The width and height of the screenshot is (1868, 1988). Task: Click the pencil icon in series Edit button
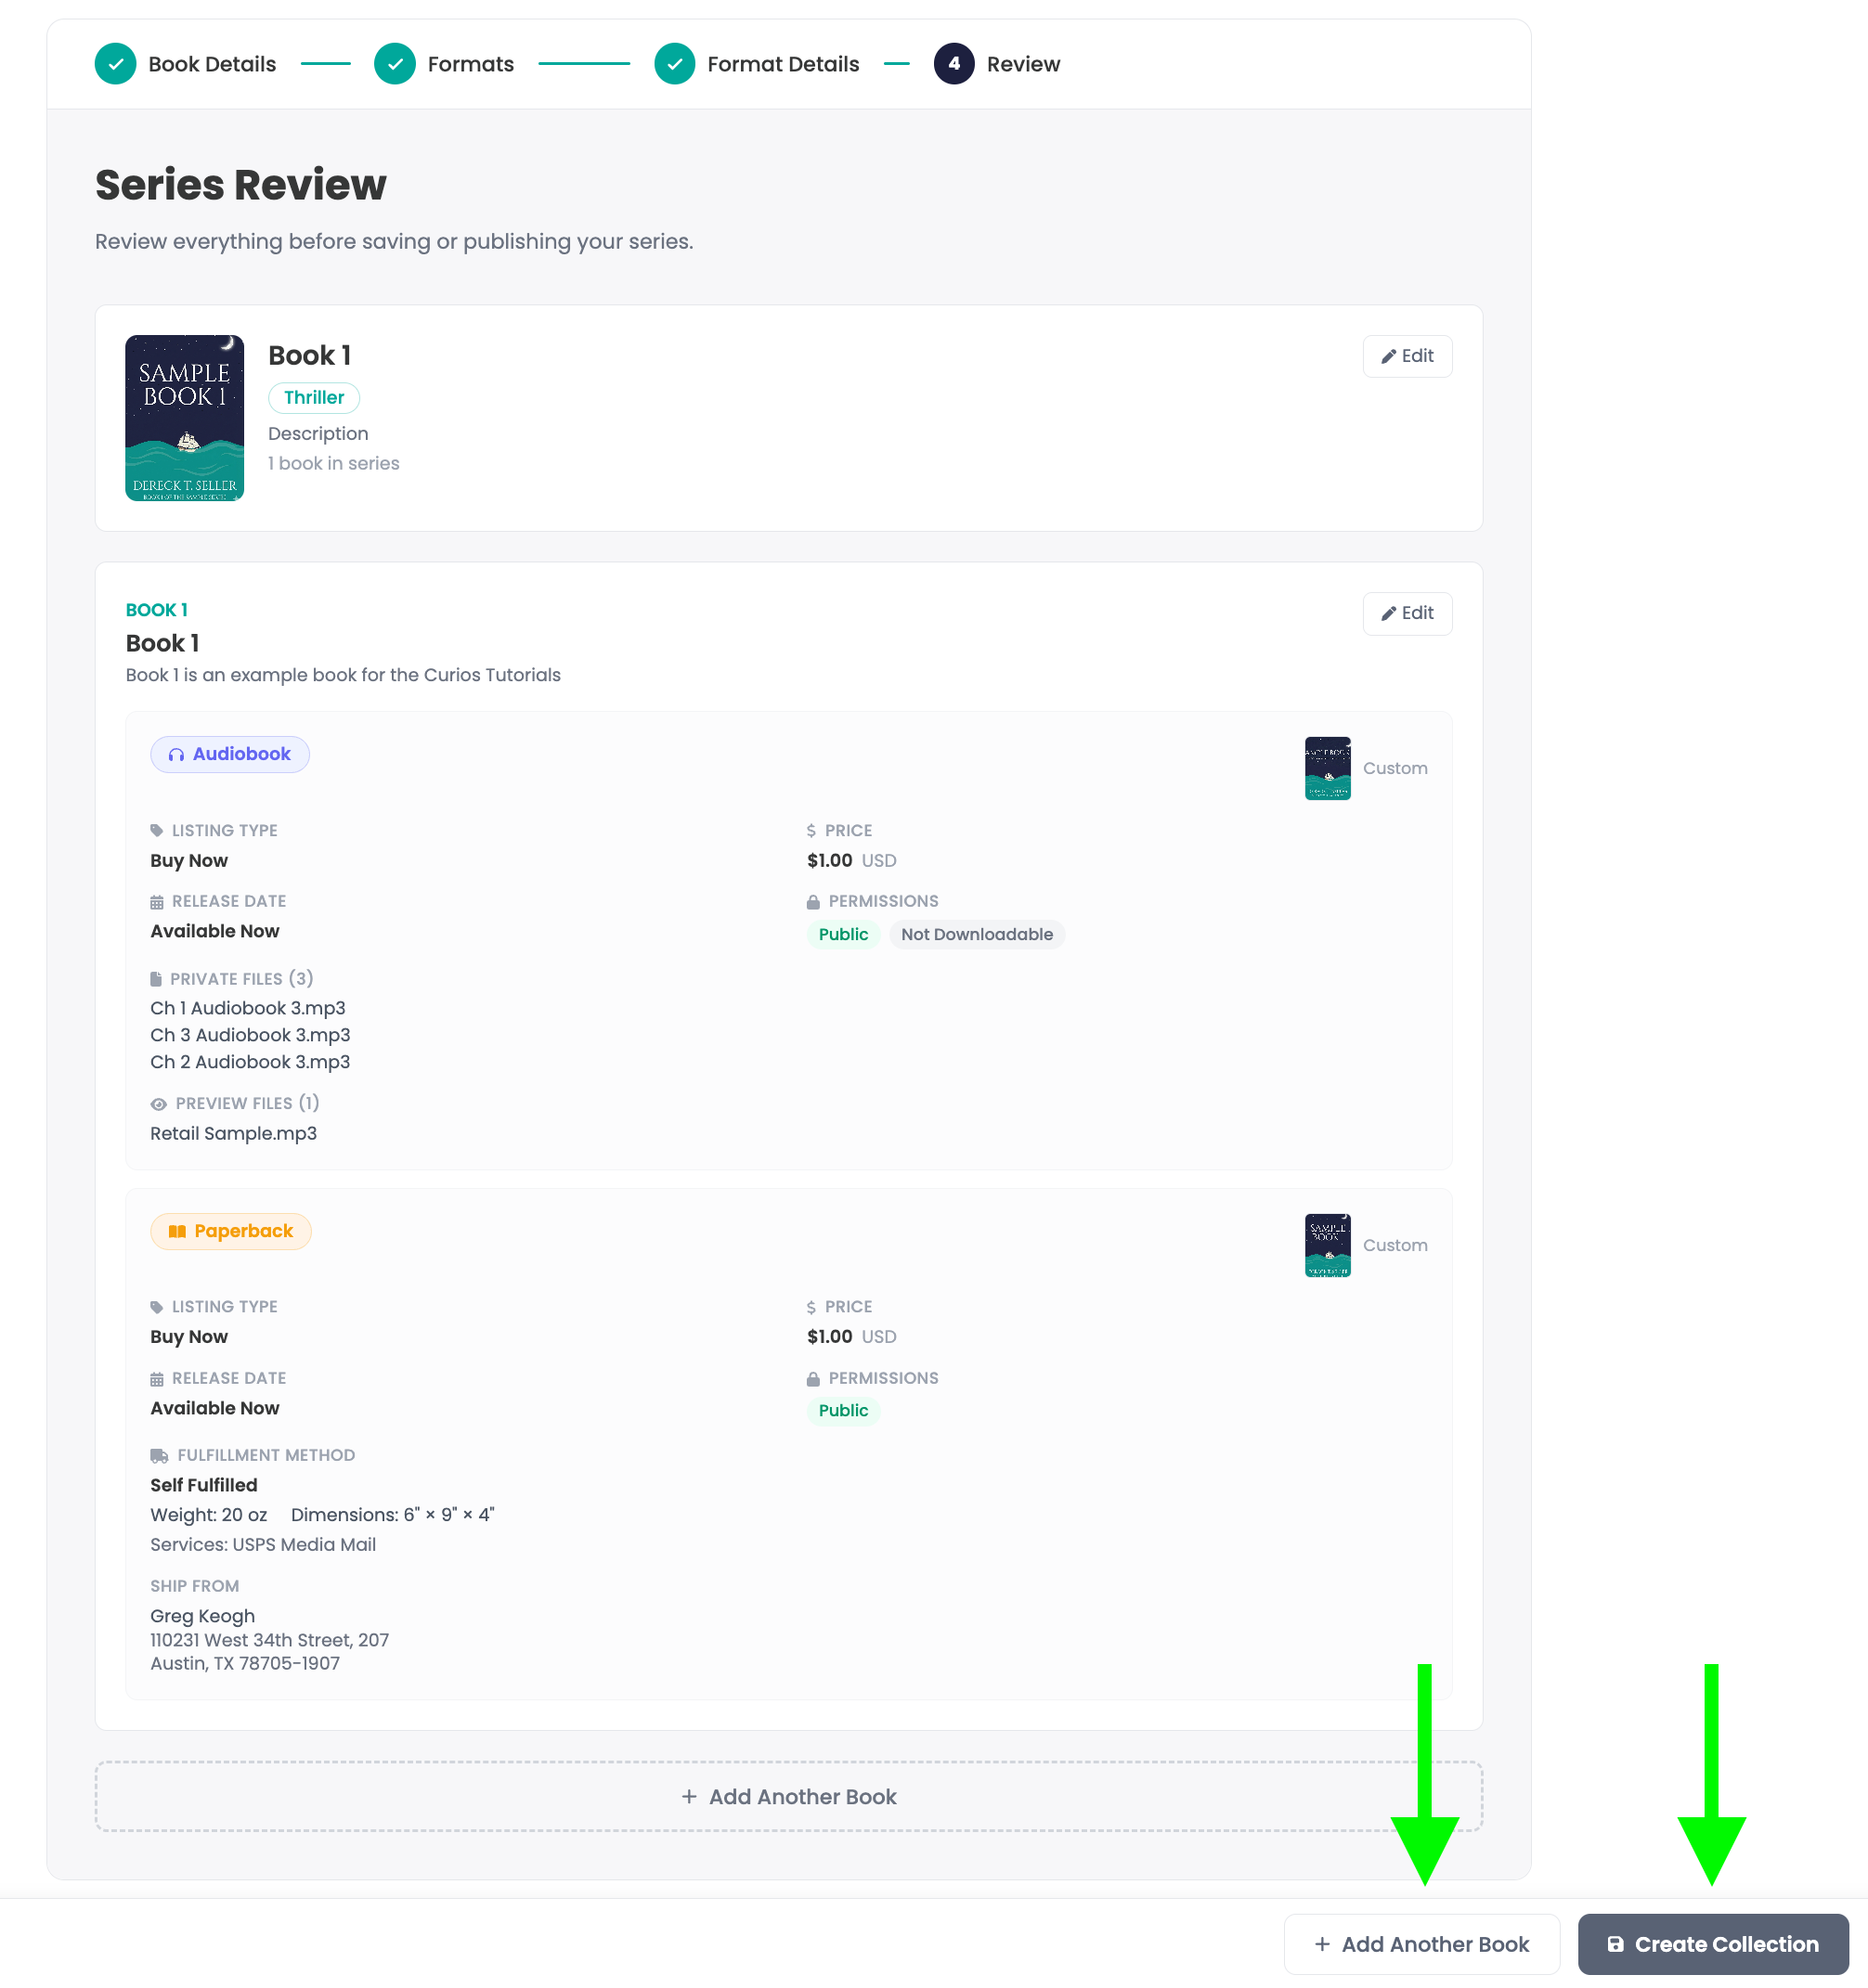[x=1389, y=357]
